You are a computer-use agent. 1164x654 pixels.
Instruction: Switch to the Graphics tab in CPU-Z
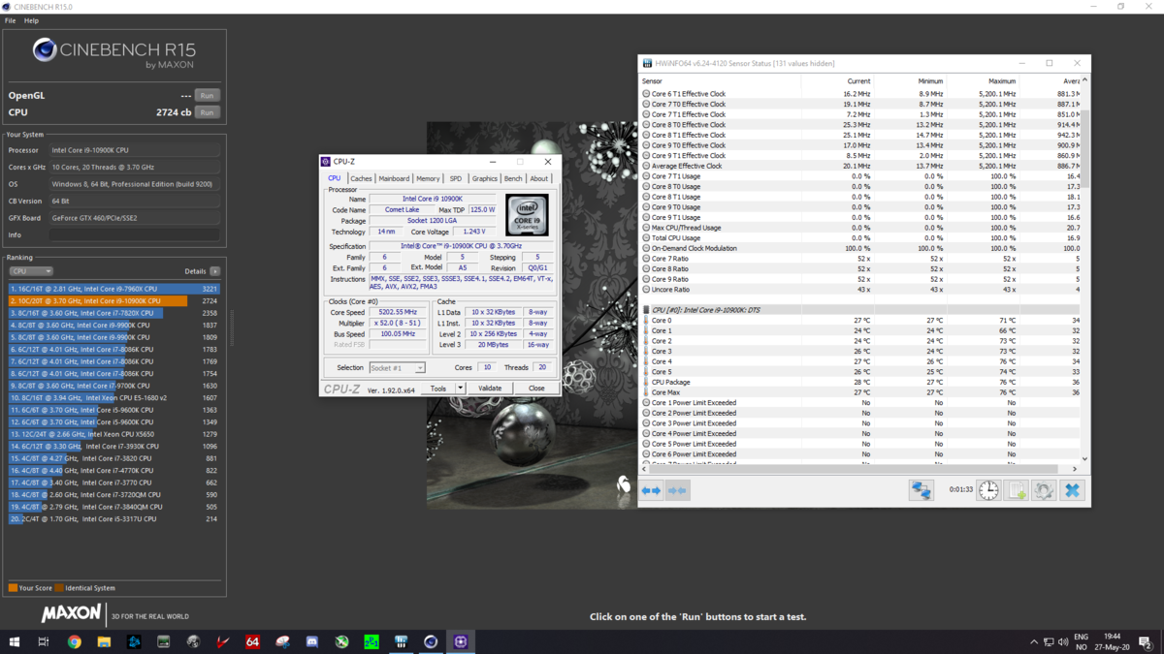click(485, 178)
